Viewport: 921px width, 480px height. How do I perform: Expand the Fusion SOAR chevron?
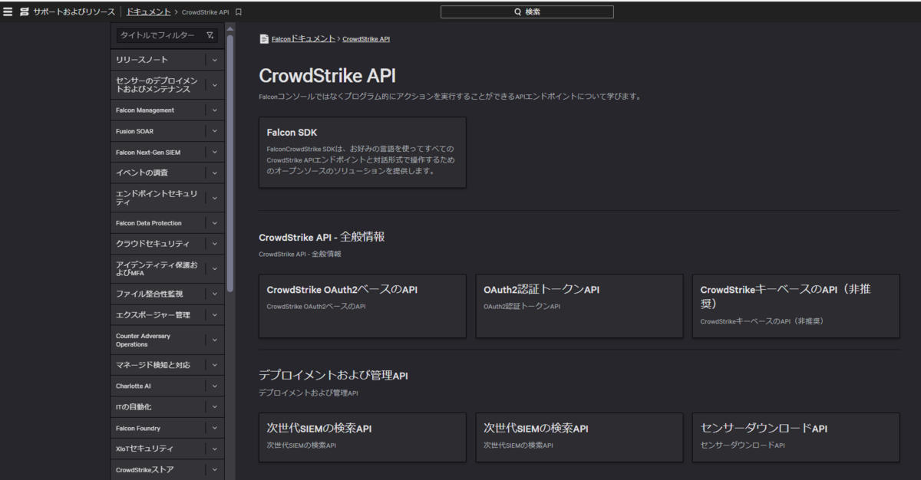point(215,131)
